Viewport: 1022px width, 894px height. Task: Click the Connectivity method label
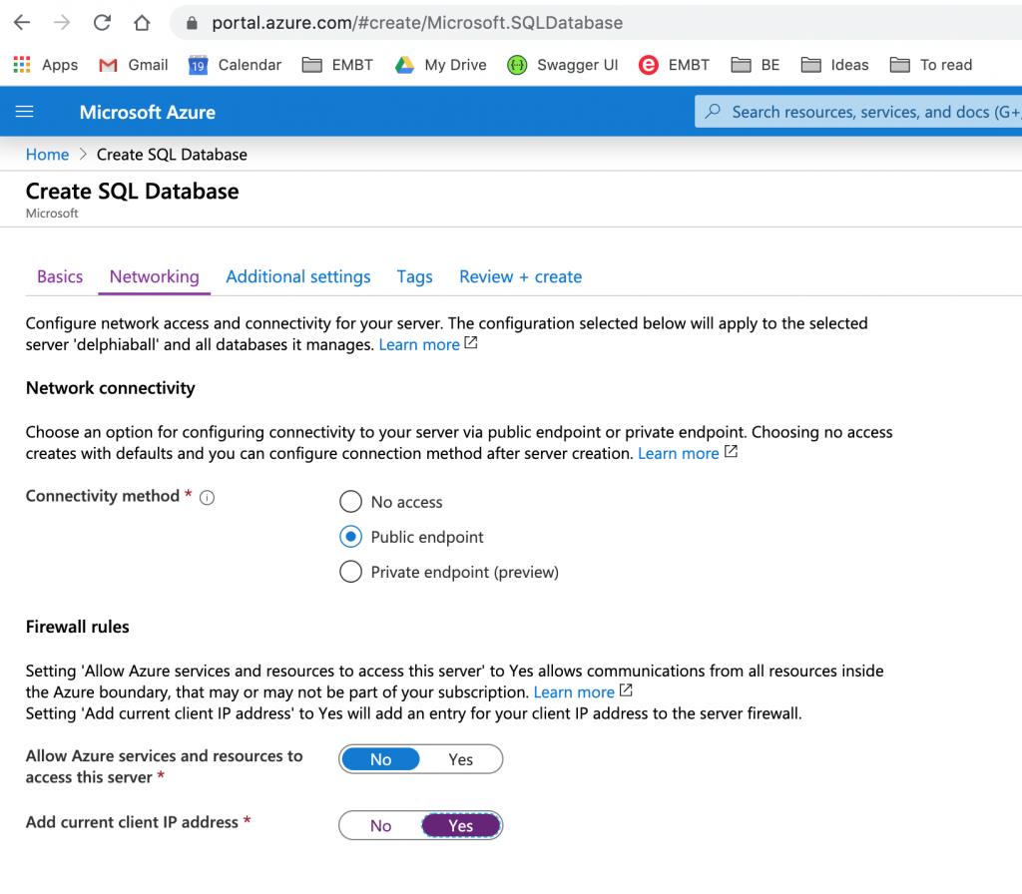(103, 496)
